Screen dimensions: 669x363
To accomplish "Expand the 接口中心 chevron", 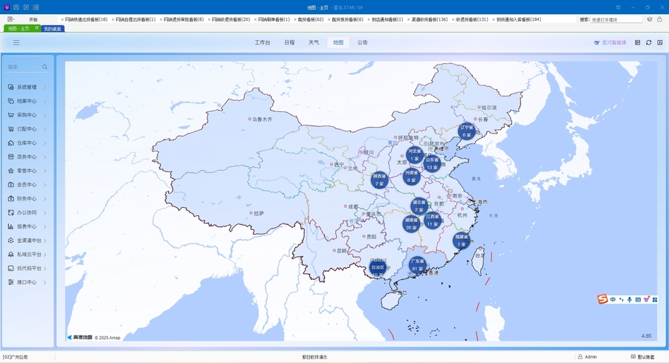I will click(x=45, y=283).
